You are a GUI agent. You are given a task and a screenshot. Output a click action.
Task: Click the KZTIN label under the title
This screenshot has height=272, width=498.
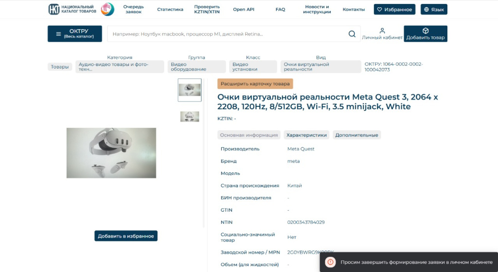click(x=227, y=119)
